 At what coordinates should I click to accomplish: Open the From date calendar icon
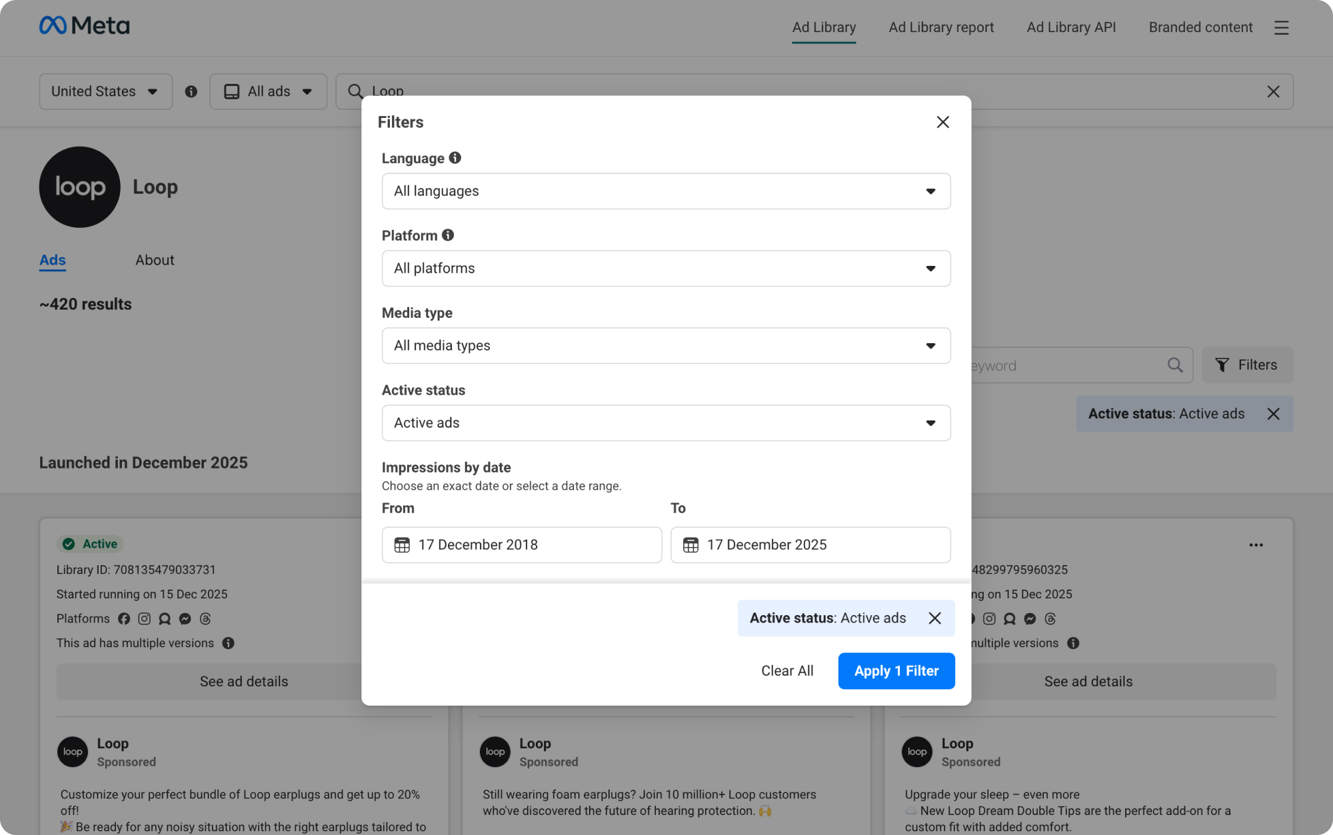(x=403, y=544)
